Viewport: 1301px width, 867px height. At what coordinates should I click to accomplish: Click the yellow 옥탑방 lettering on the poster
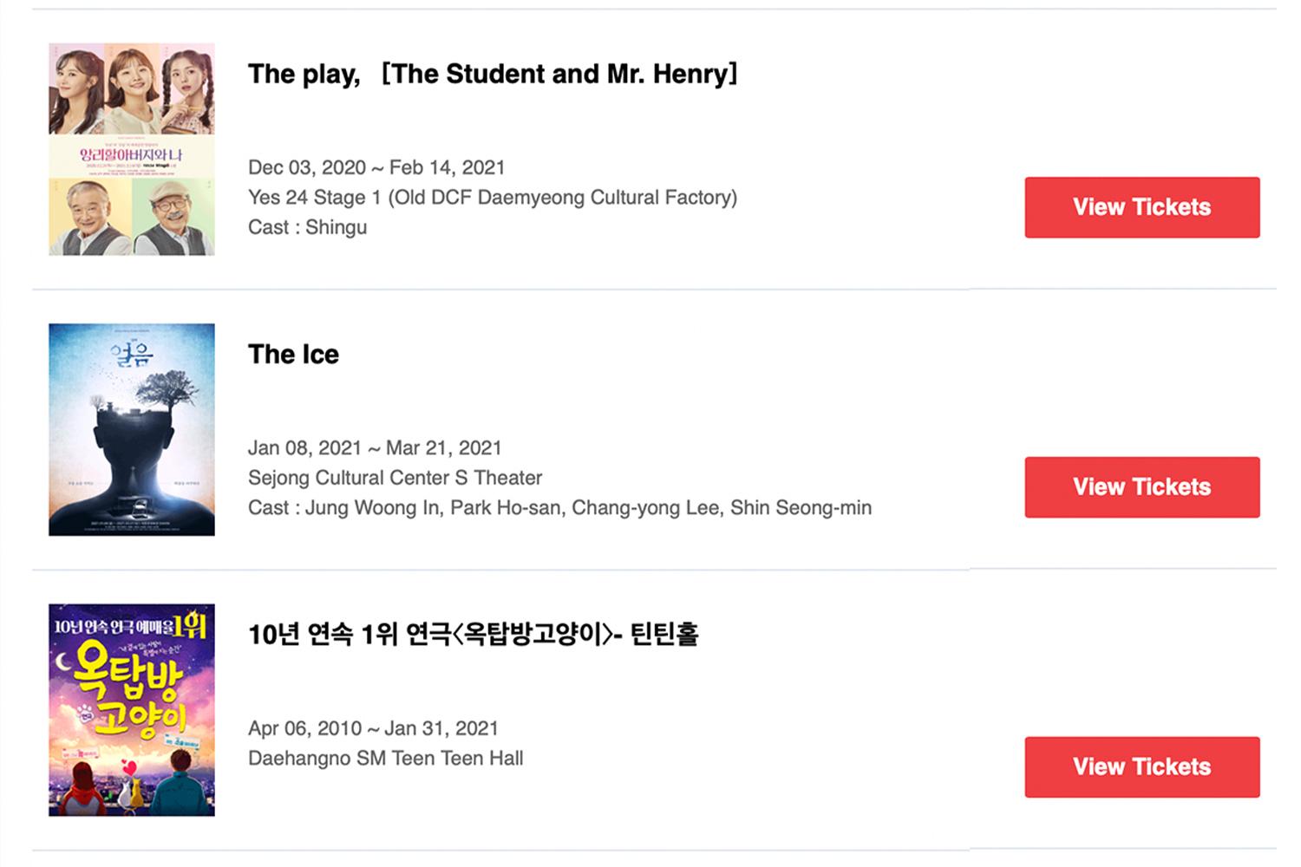pyautogui.click(x=127, y=672)
